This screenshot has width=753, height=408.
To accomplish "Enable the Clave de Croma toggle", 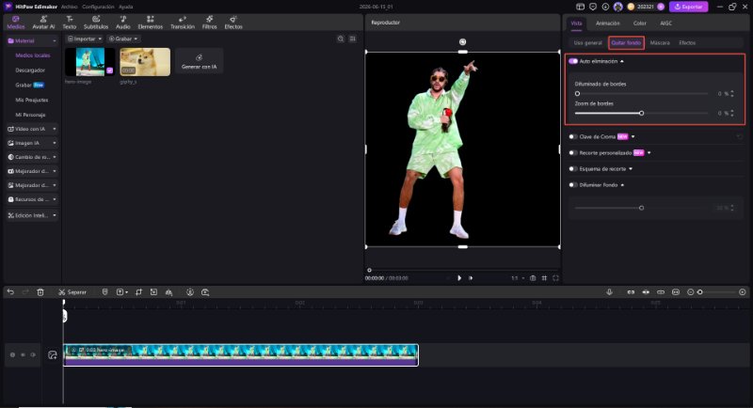I will point(573,136).
